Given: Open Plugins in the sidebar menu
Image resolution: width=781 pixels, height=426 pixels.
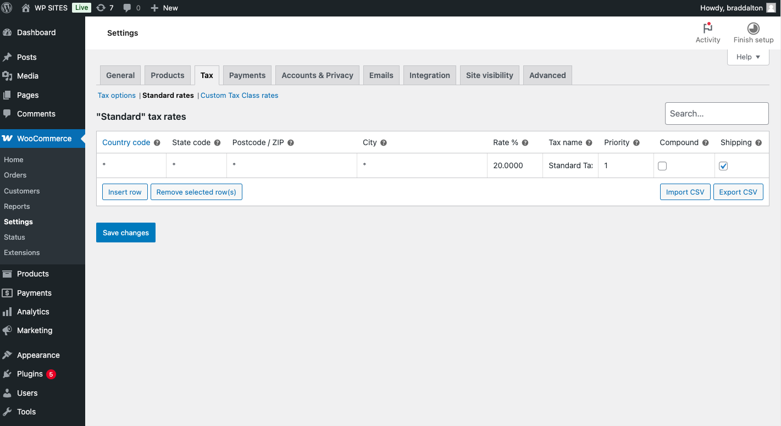Looking at the screenshot, I should [30, 374].
